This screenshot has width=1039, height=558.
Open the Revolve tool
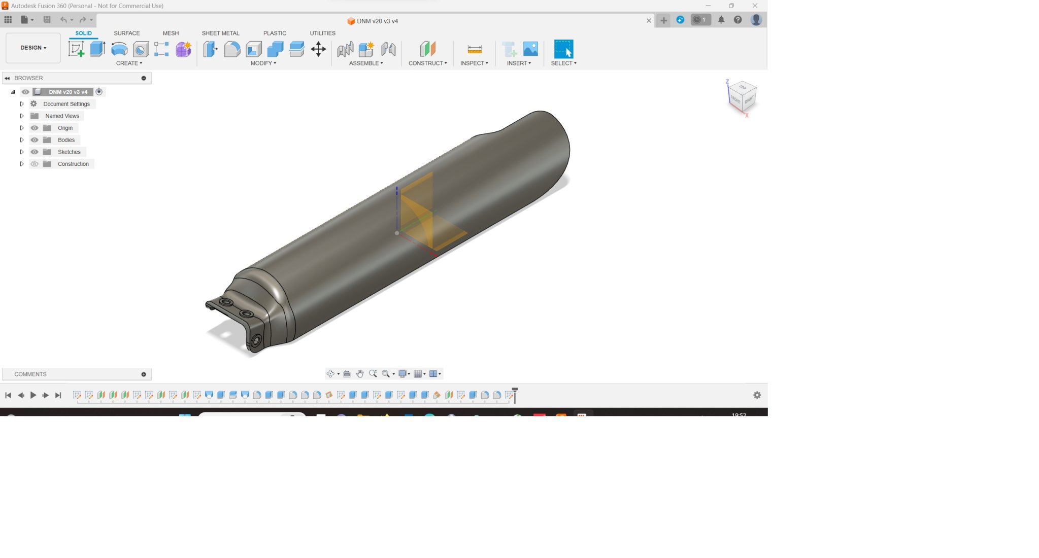(x=118, y=49)
